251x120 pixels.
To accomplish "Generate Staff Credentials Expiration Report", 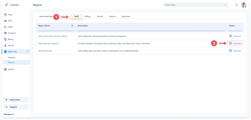I will (x=235, y=36).
